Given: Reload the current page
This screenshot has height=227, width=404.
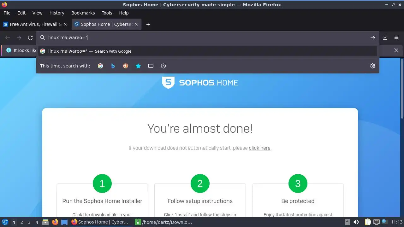Looking at the screenshot, I should pyautogui.click(x=30, y=38).
